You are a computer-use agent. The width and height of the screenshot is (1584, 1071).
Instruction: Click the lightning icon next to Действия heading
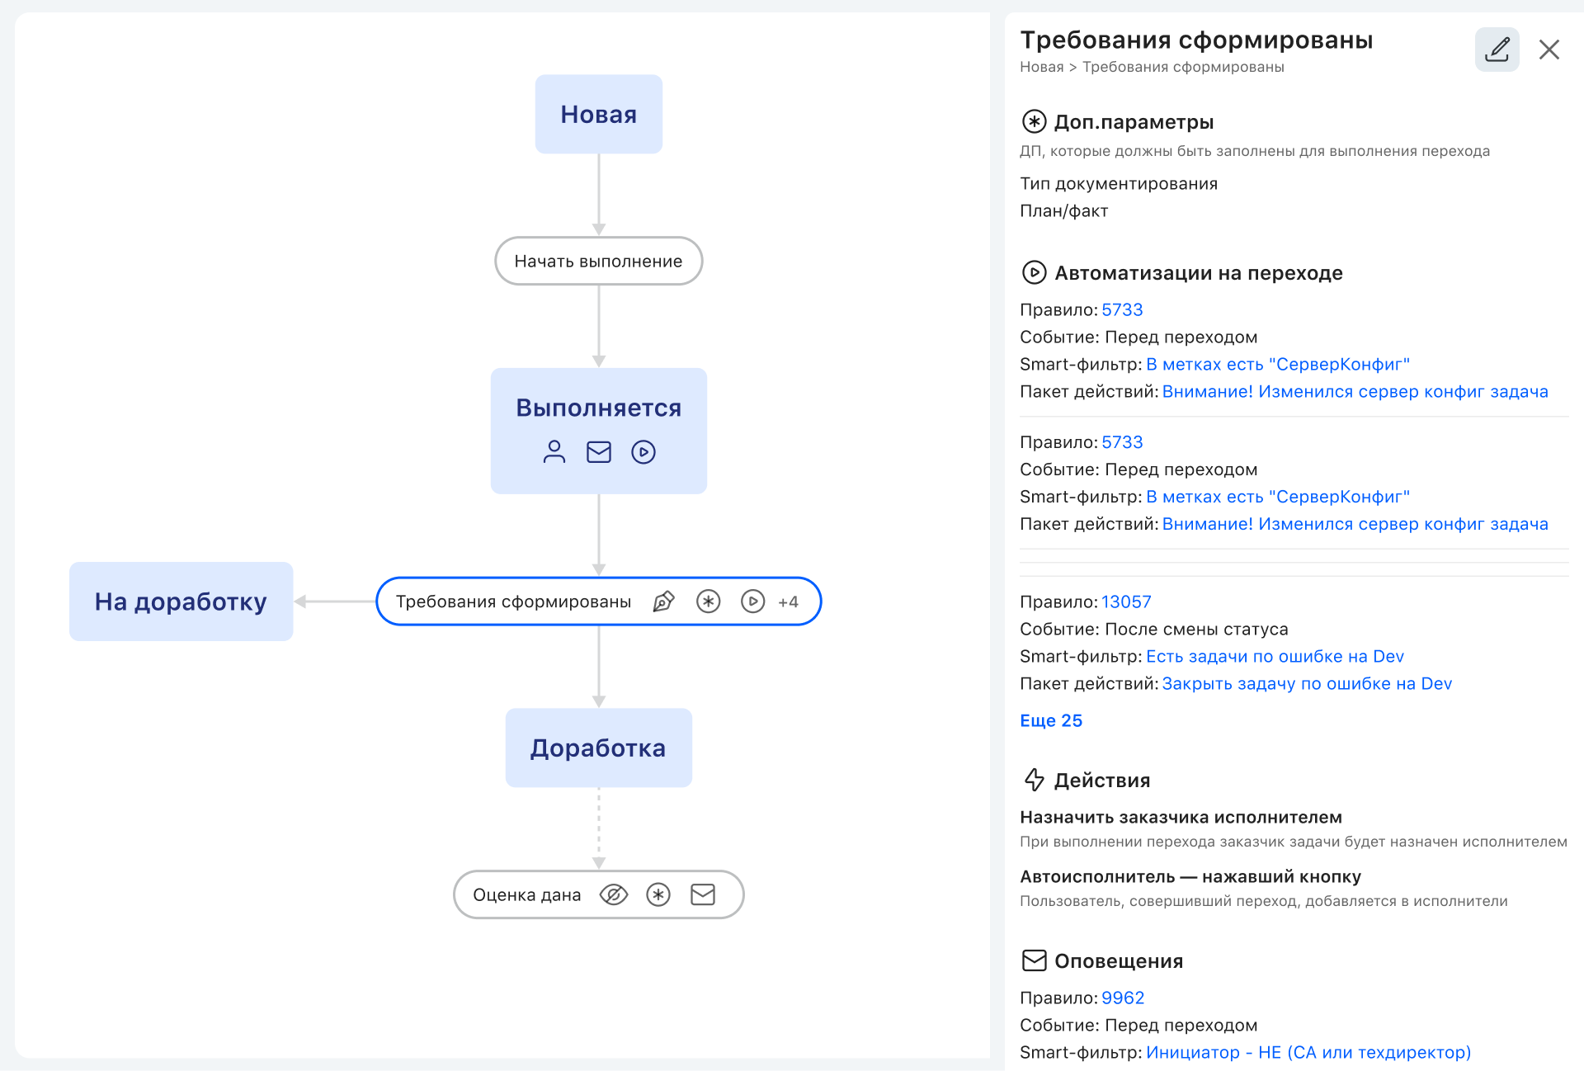1034,779
